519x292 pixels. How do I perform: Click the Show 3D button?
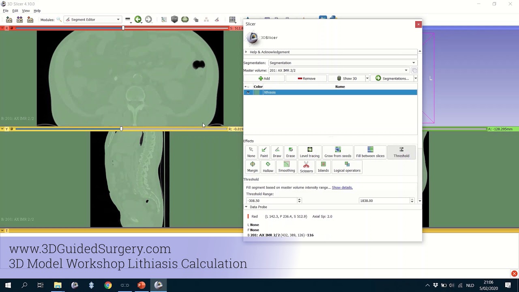point(347,78)
